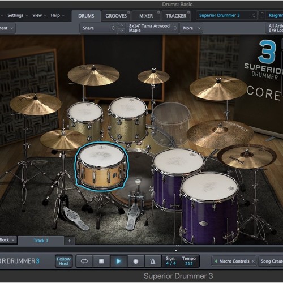Toggle Follow Host
Image resolution: width=283 pixels, height=283 pixels.
(64, 261)
